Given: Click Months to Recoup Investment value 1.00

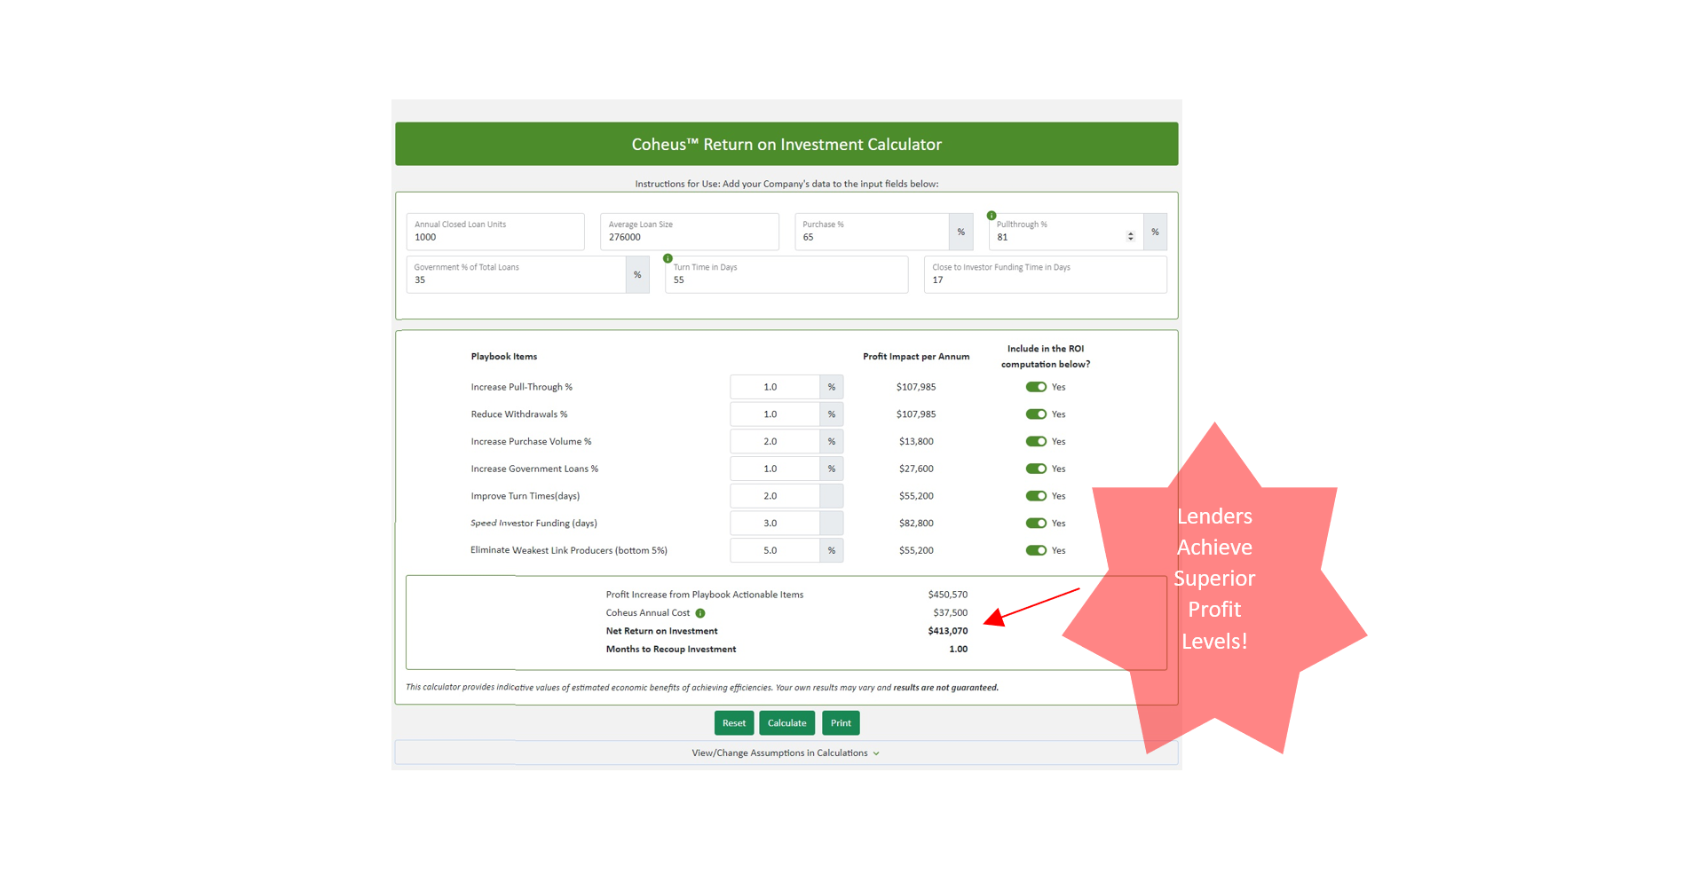Looking at the screenshot, I should [959, 650].
